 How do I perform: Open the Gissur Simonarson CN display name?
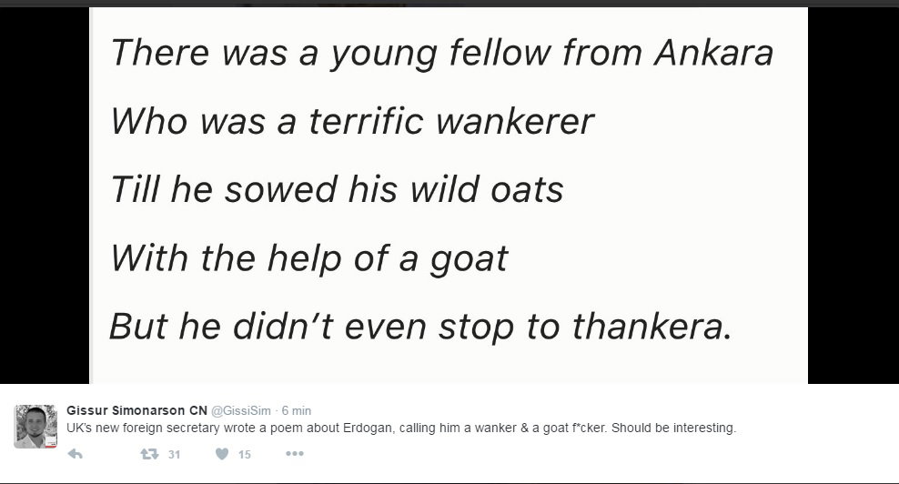click(x=137, y=410)
